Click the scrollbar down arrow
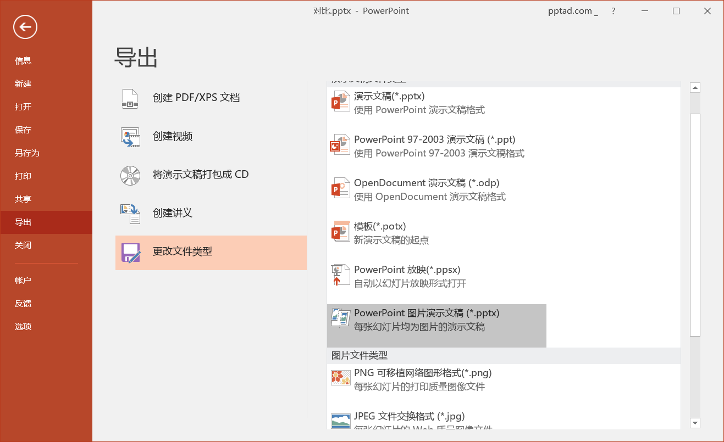Image resolution: width=724 pixels, height=442 pixels. 695,423
